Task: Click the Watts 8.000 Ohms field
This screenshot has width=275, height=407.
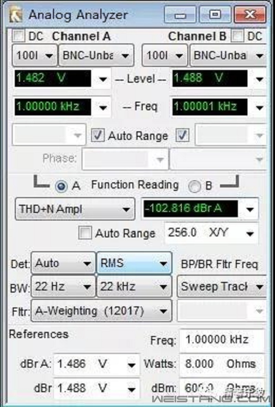Action: tap(221, 364)
